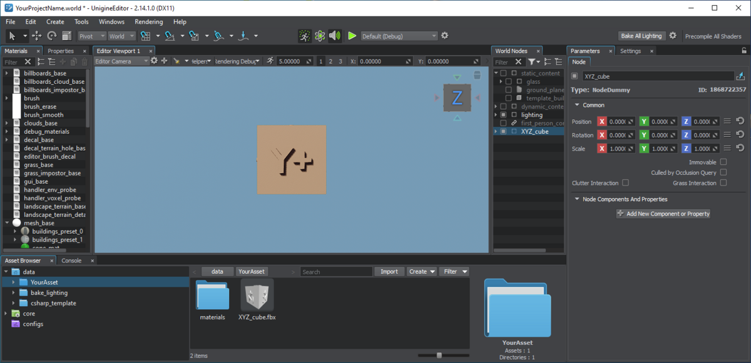The height and width of the screenshot is (363, 751).
Task: Enable the Immovable checkbox
Action: click(723, 162)
